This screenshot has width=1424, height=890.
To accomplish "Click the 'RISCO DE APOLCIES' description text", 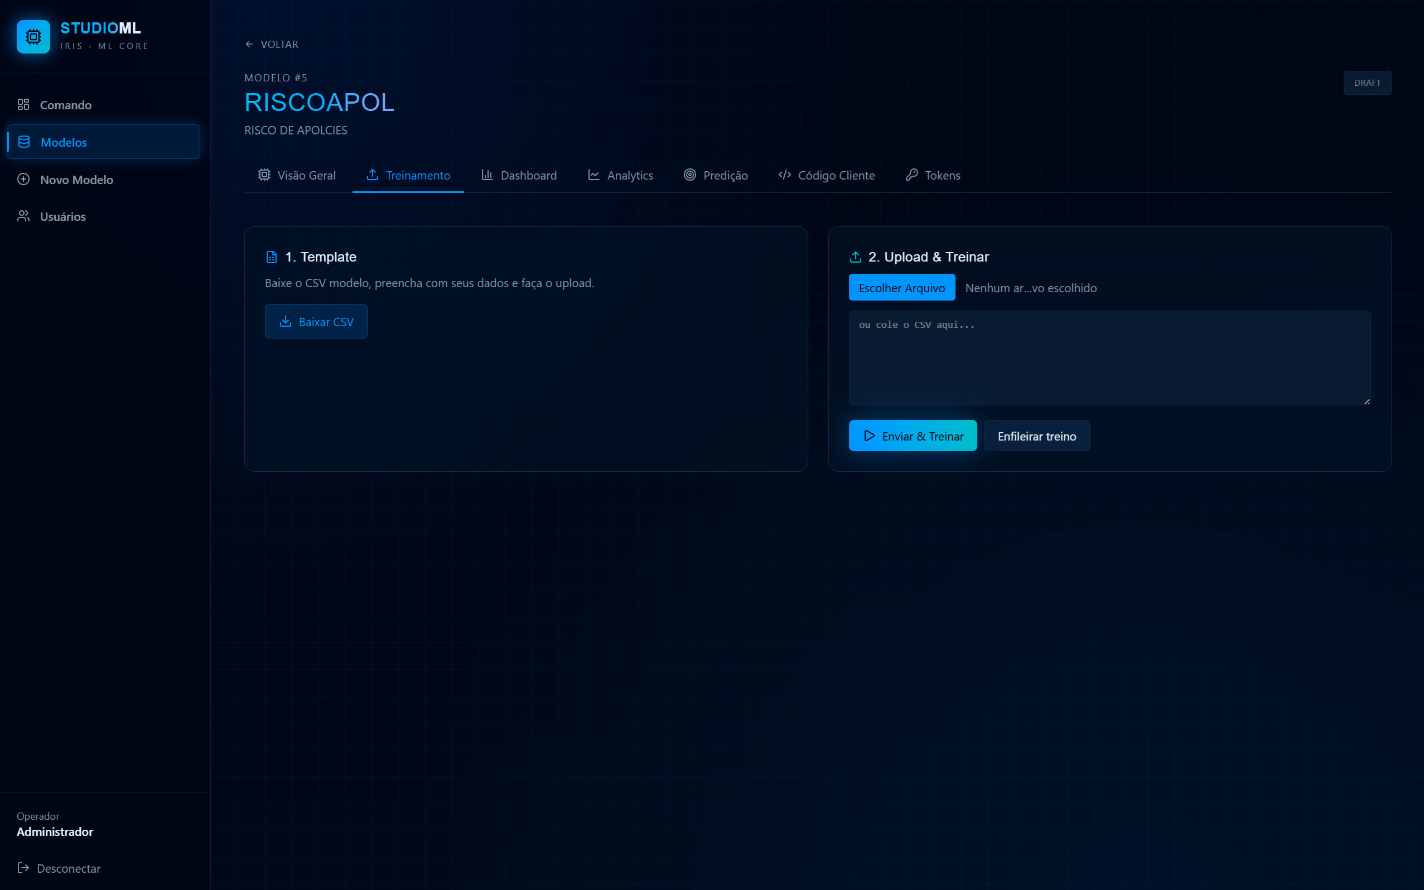I will pyautogui.click(x=296, y=130).
